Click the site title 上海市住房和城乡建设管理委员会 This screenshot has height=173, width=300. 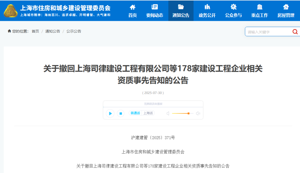pyautogui.click(x=65, y=8)
